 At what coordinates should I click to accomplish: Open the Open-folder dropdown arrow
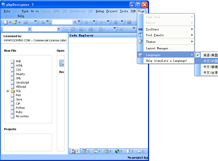[x=19, y=22]
